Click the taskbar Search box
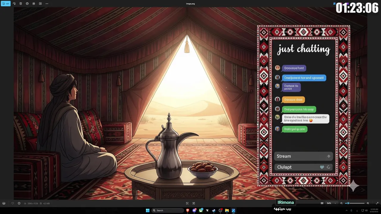 pos(168,210)
